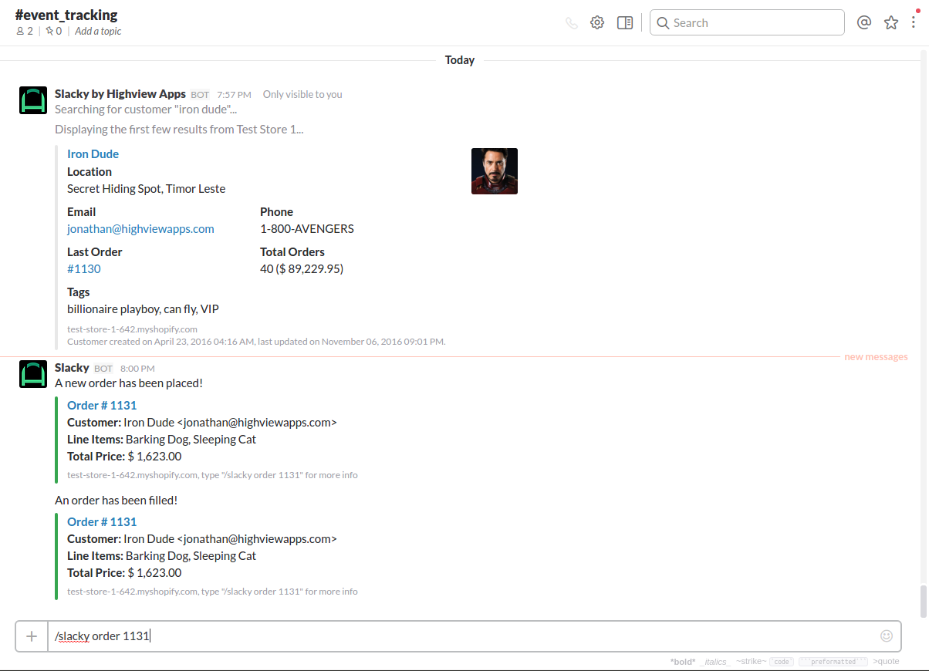
Task: Open the emoji picker smiley icon
Action: 887,636
